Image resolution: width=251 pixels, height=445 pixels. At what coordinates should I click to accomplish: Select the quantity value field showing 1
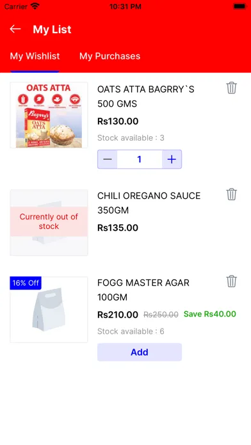(140, 159)
